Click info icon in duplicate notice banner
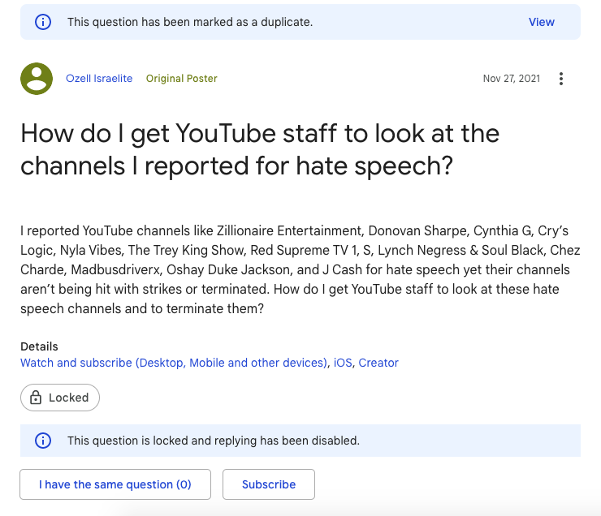The image size is (601, 516). (43, 22)
